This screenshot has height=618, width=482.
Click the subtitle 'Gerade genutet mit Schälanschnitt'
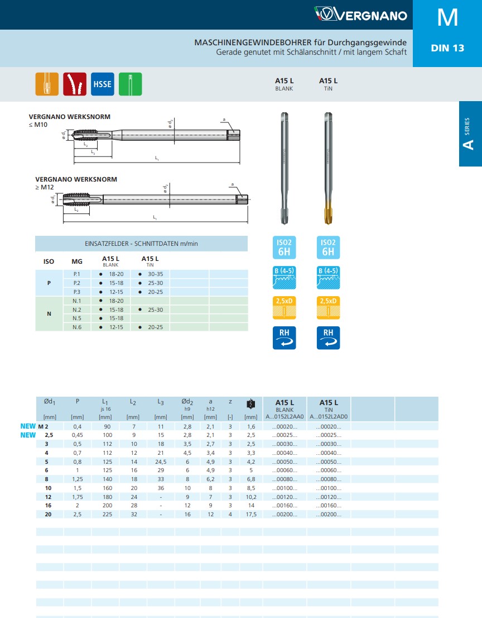[x=277, y=52]
